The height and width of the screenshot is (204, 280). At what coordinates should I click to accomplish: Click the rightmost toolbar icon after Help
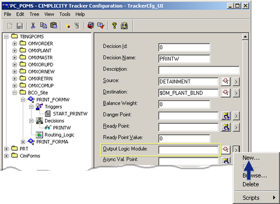124,25
